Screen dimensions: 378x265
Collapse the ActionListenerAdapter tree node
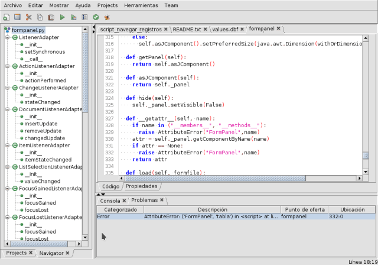coord(7,66)
